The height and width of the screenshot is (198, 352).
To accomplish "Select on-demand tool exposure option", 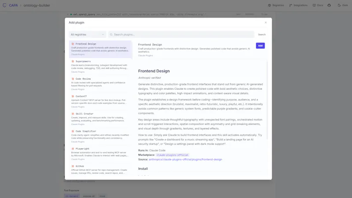I will click(x=72, y=196).
